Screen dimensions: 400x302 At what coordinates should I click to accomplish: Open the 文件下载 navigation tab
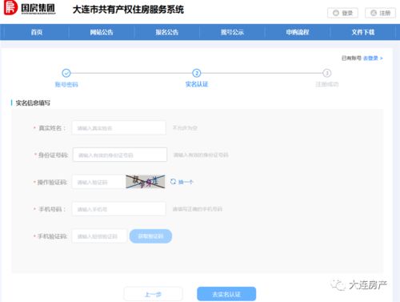(x=363, y=32)
